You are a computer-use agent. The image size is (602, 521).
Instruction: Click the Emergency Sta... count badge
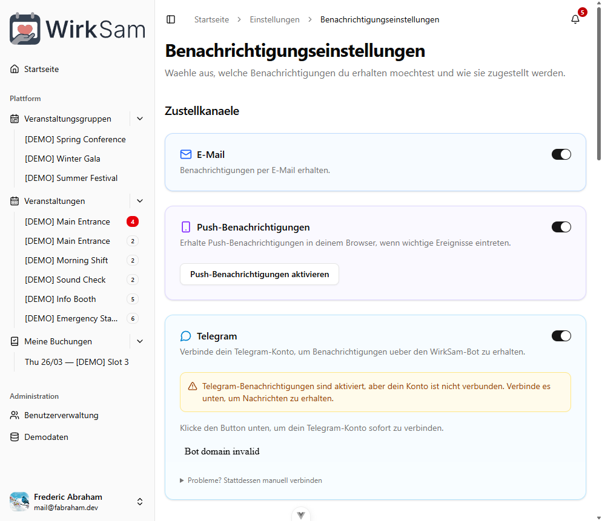click(133, 318)
